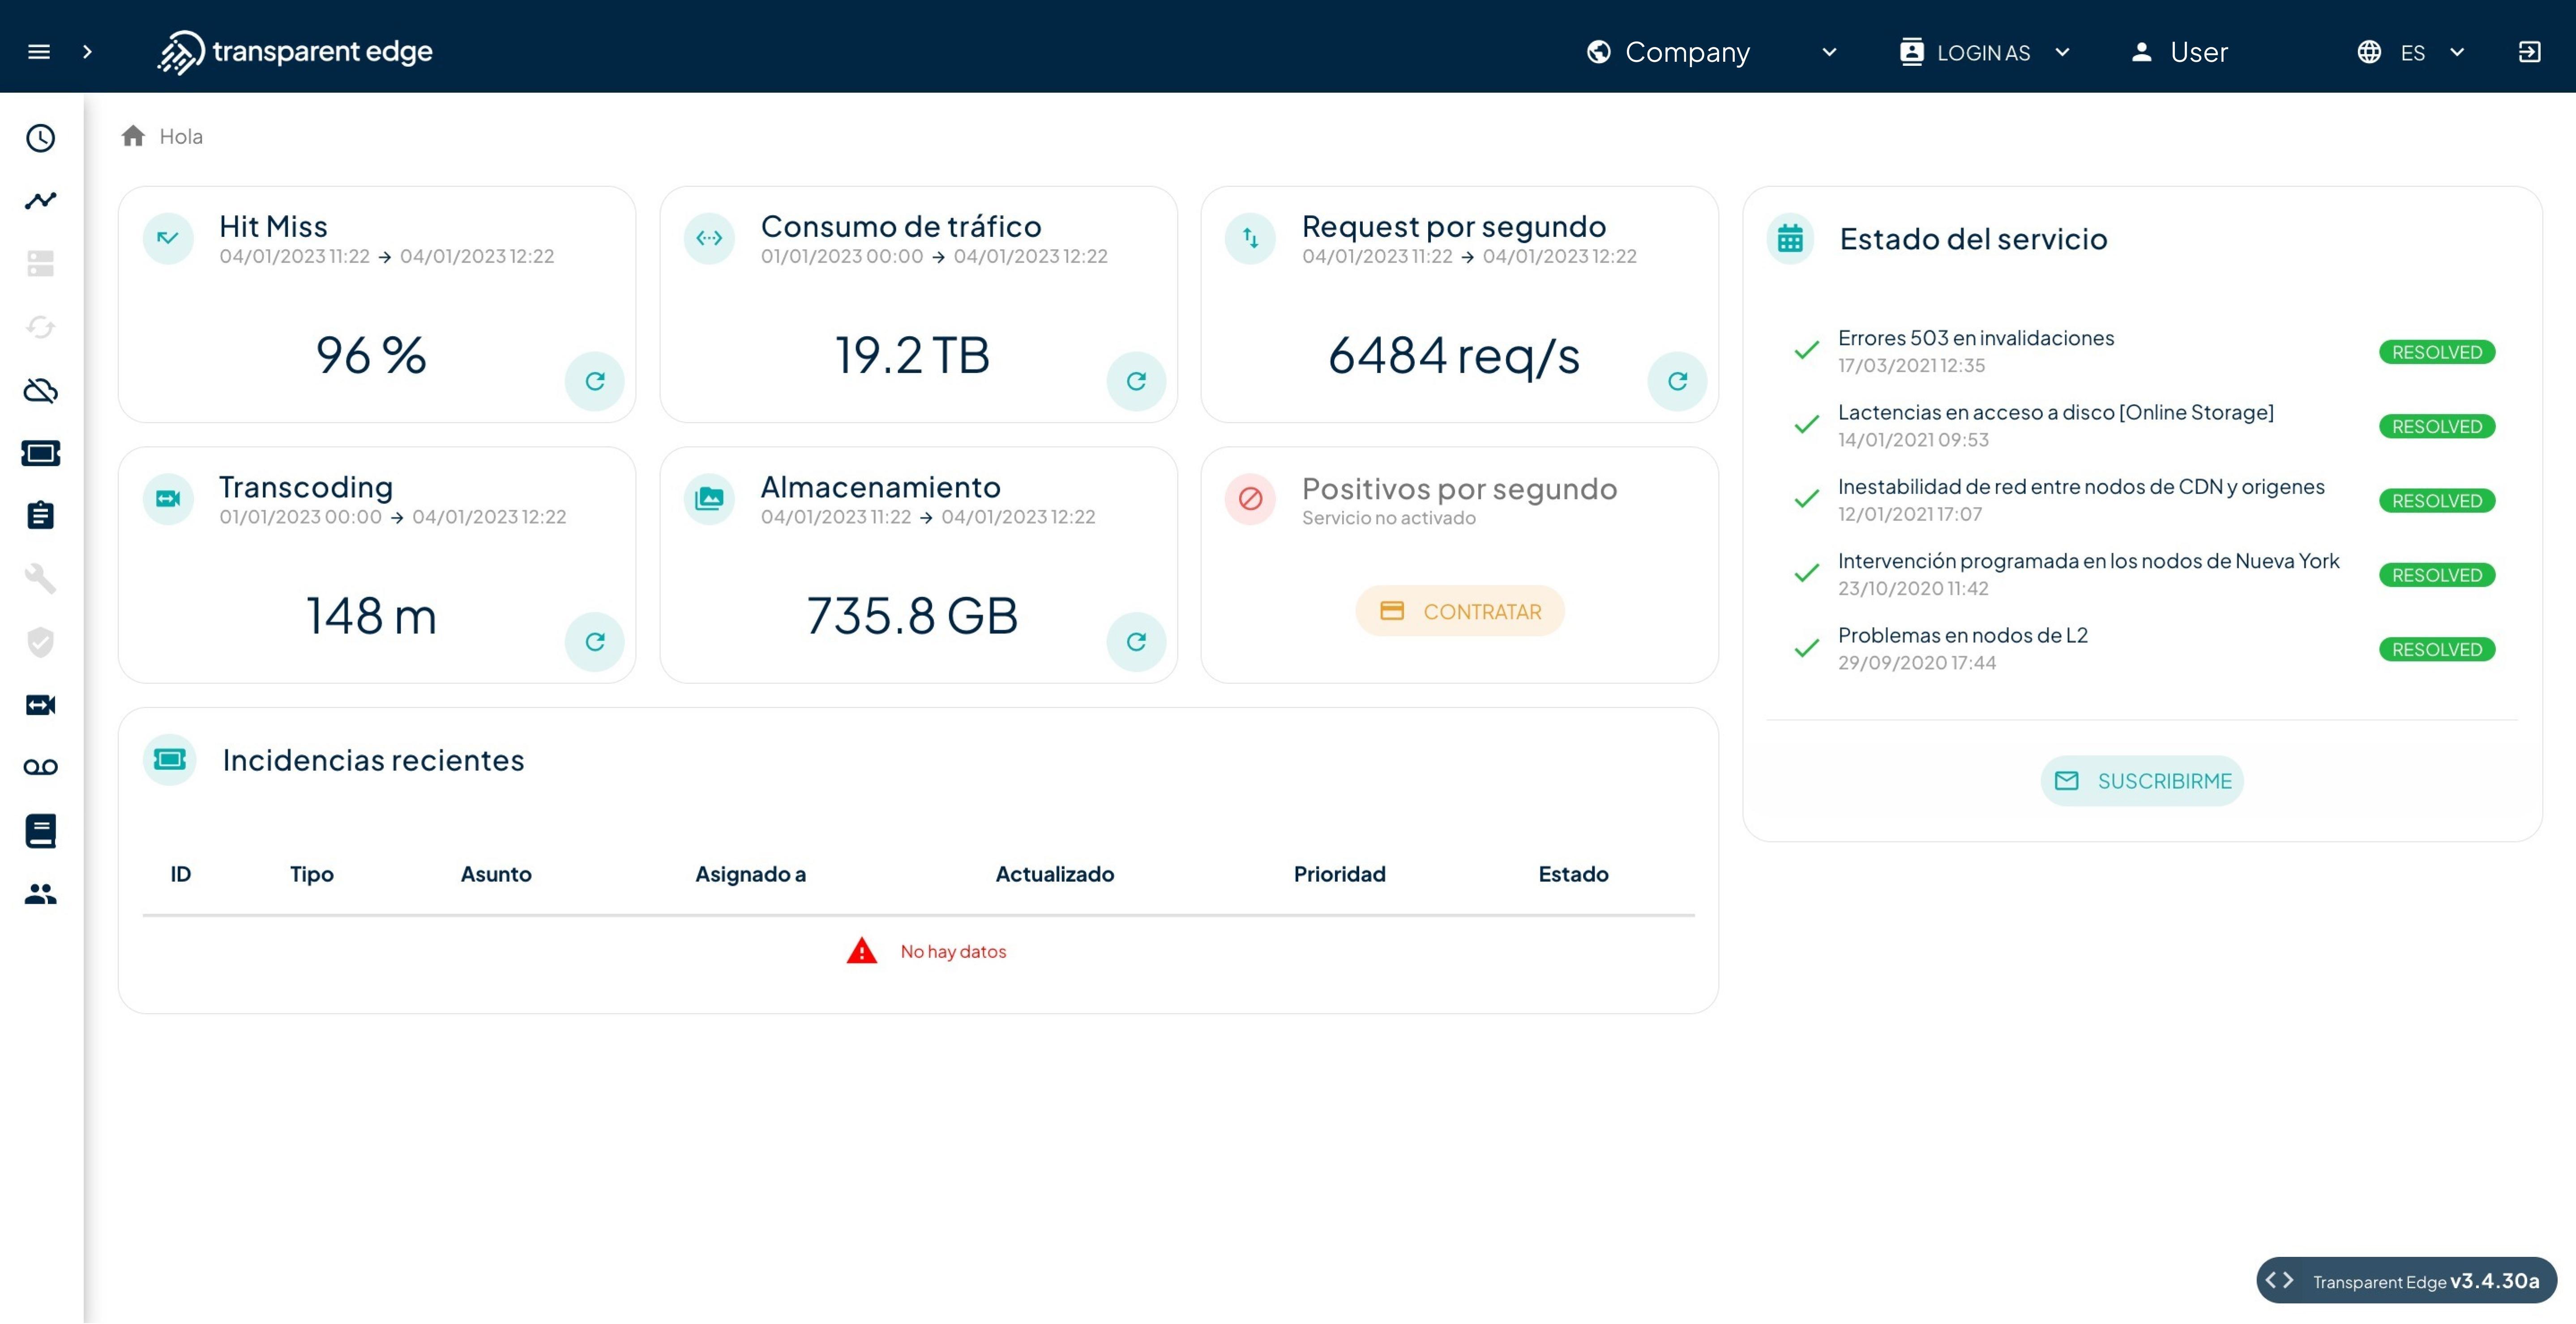
Task: Open the clipboard sidebar icon
Action: tap(40, 515)
